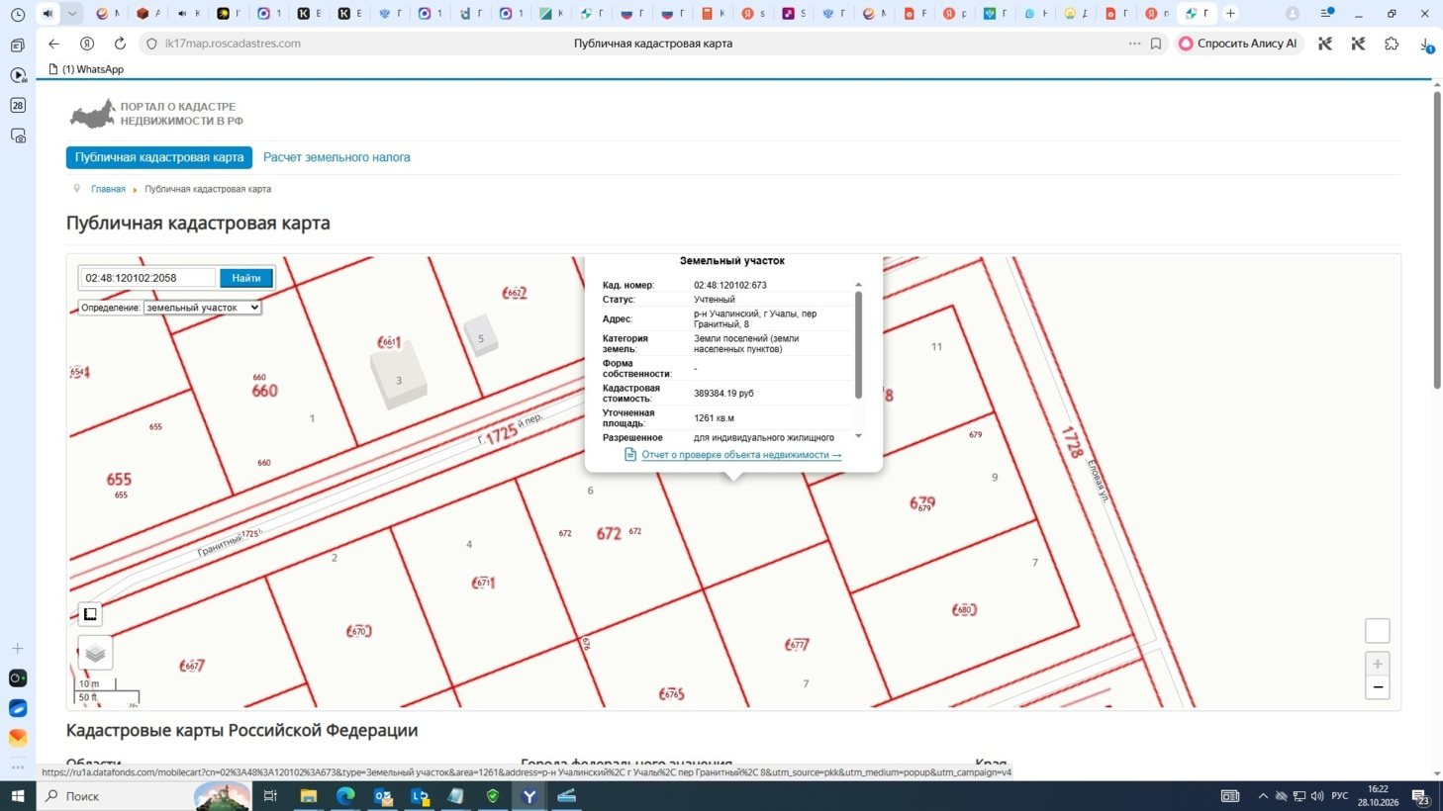Click the Найти search button
Screen dimensions: 1443x811
(x=246, y=278)
